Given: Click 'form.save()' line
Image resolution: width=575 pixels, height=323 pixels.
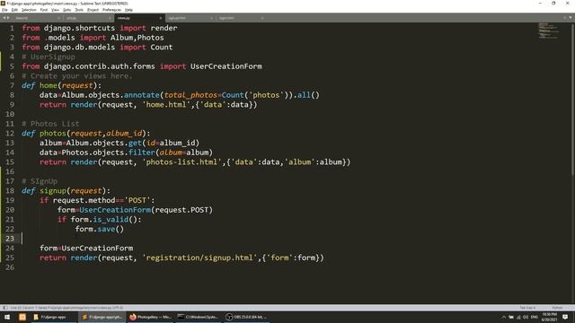Looking at the screenshot, I should (100, 229).
